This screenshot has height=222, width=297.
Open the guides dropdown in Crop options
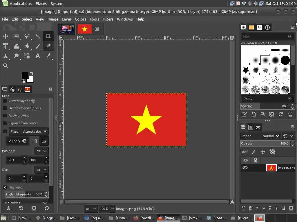coord(25,202)
